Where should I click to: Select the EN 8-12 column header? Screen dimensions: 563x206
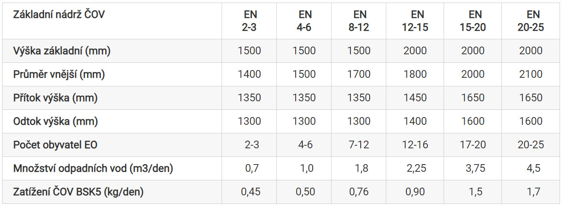[359, 21]
